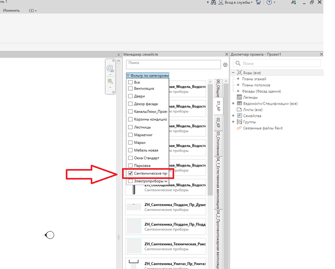Switch to the 03_Отопление vertical tab
The image size is (335, 269).
pos(218,143)
